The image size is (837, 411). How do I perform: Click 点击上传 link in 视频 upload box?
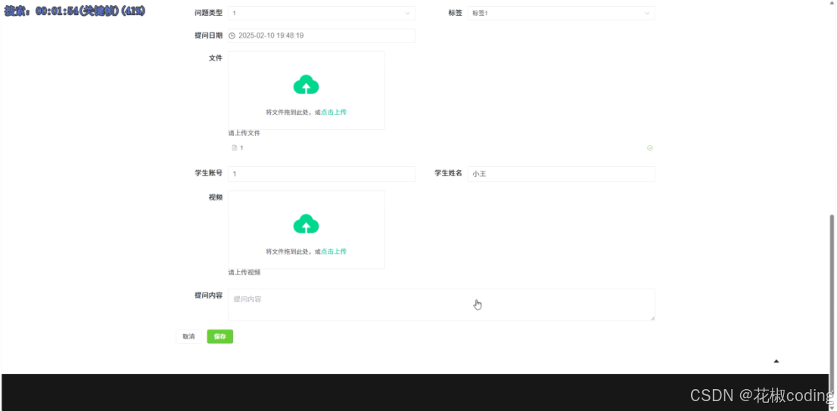[334, 251]
